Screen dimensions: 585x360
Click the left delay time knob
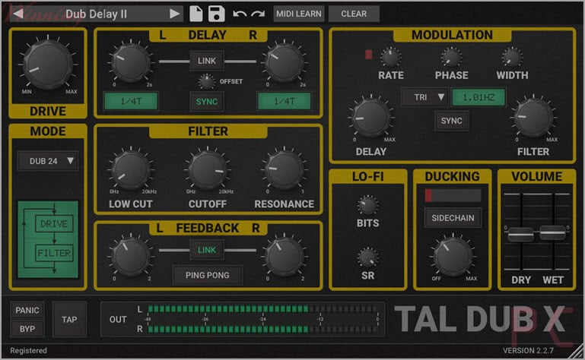(131, 62)
